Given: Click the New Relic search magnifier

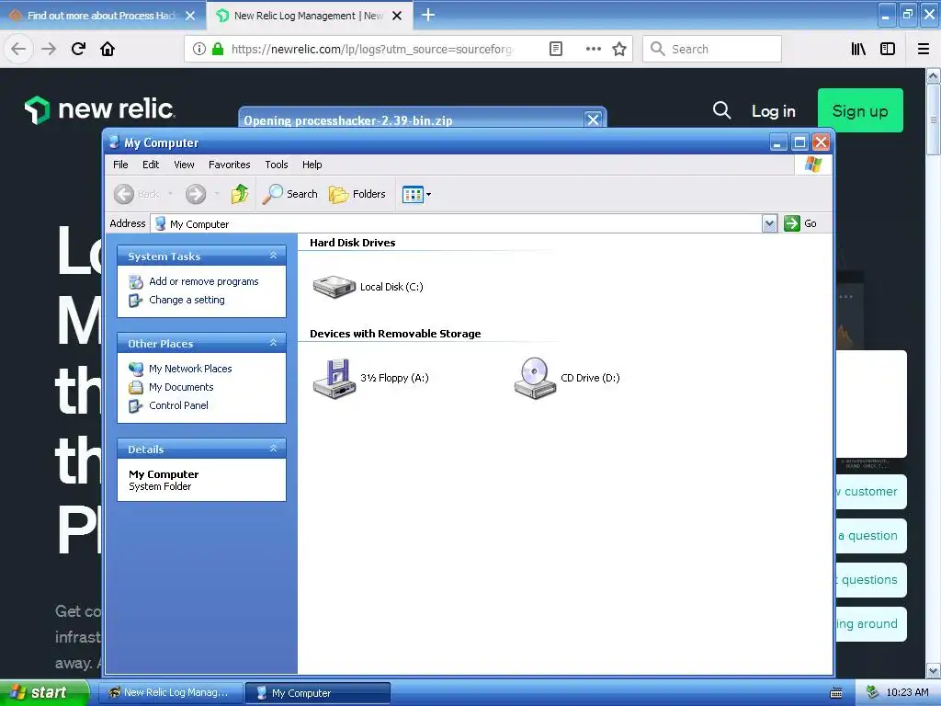Looking at the screenshot, I should (721, 110).
